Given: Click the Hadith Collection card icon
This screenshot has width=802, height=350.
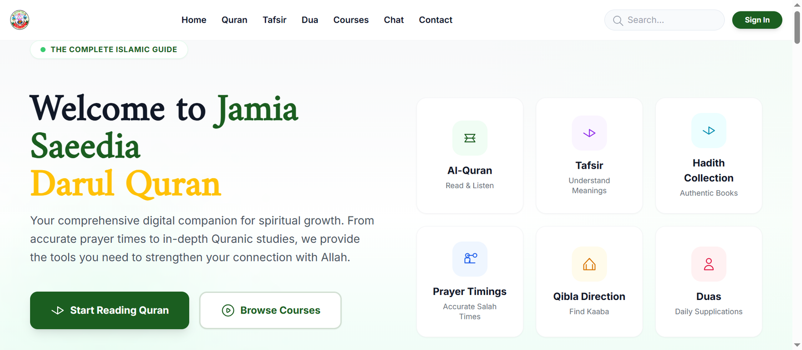Looking at the screenshot, I should pyautogui.click(x=709, y=131).
